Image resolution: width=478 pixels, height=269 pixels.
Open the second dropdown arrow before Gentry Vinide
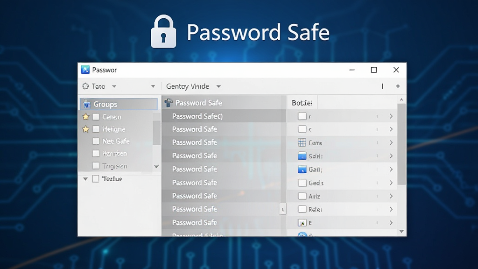(x=153, y=86)
